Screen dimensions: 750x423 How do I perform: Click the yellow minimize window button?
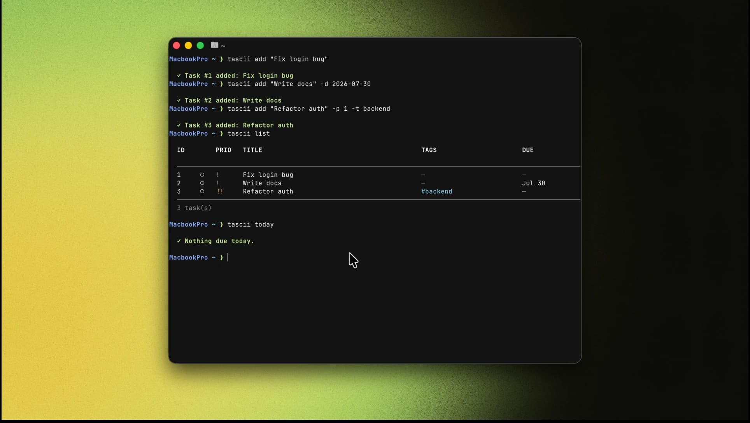click(188, 45)
